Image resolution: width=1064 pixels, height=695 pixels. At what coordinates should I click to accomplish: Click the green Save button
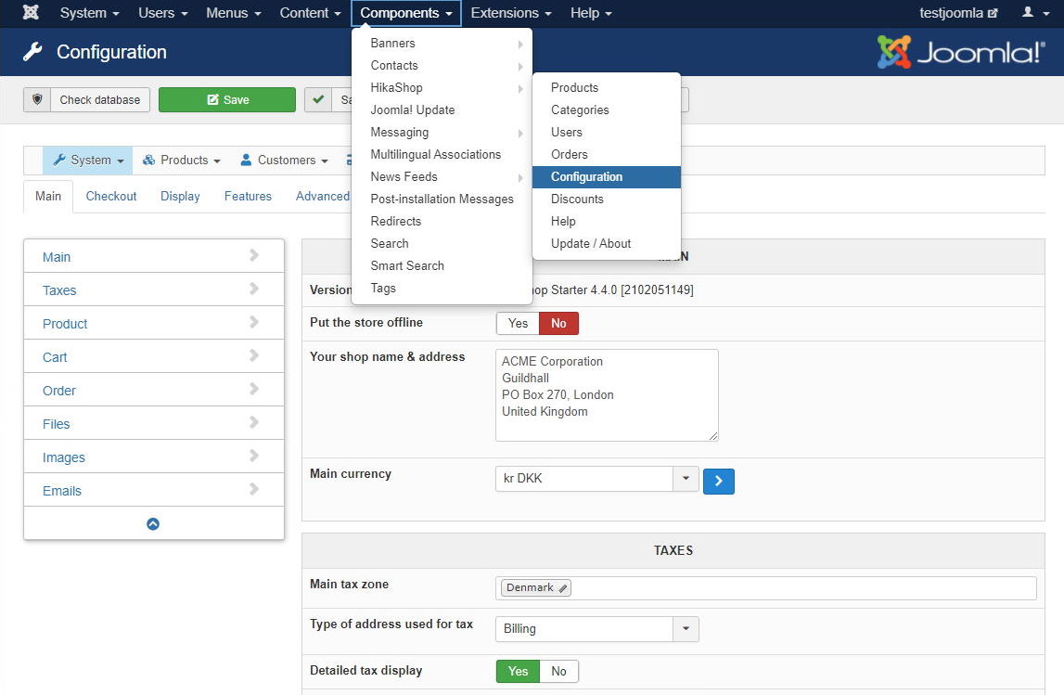click(227, 100)
